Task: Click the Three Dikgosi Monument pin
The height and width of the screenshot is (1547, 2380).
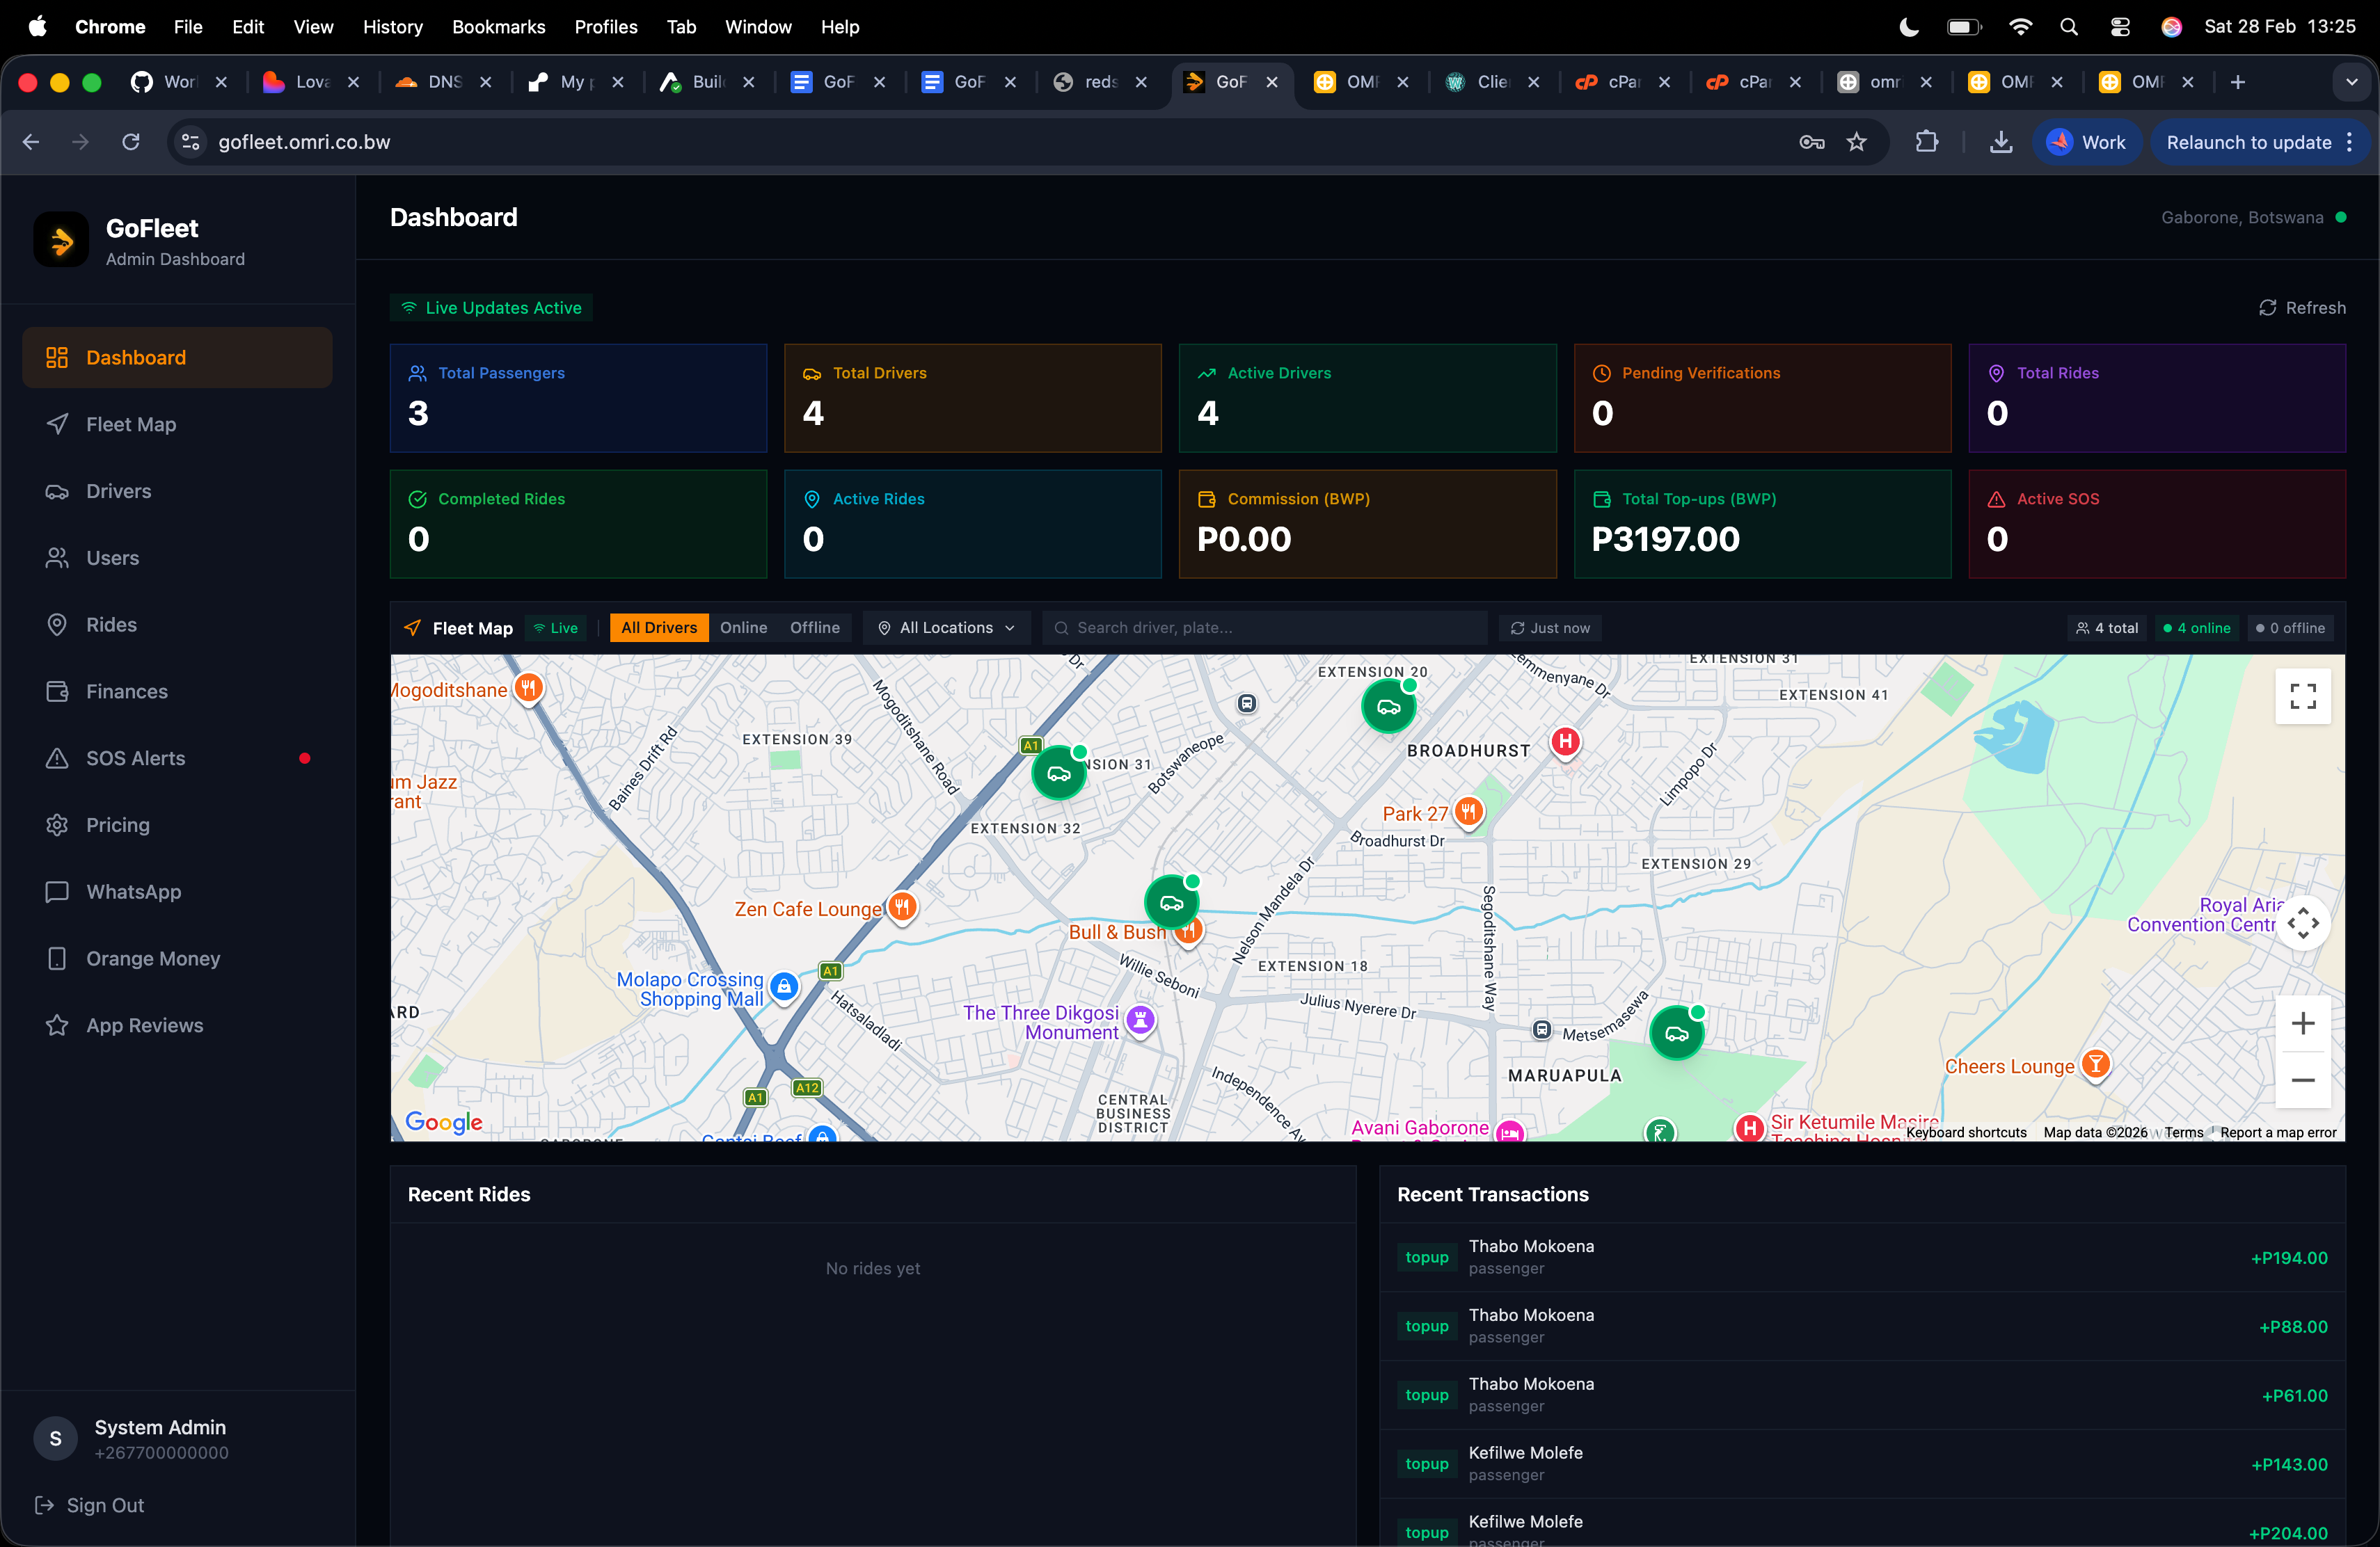Action: 1140,1020
